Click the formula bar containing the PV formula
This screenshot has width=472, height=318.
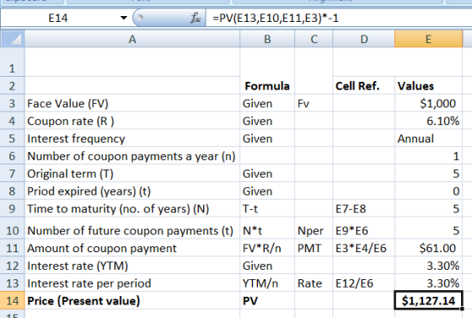pos(339,18)
